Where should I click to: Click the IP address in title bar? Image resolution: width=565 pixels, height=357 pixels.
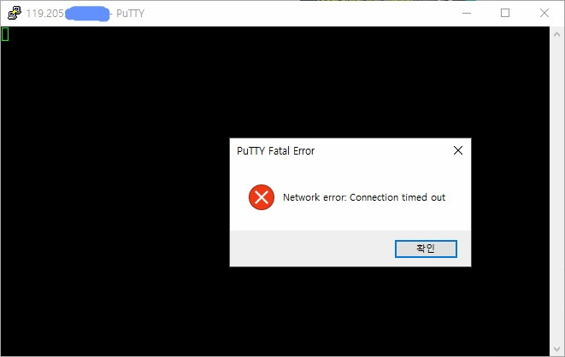[45, 14]
